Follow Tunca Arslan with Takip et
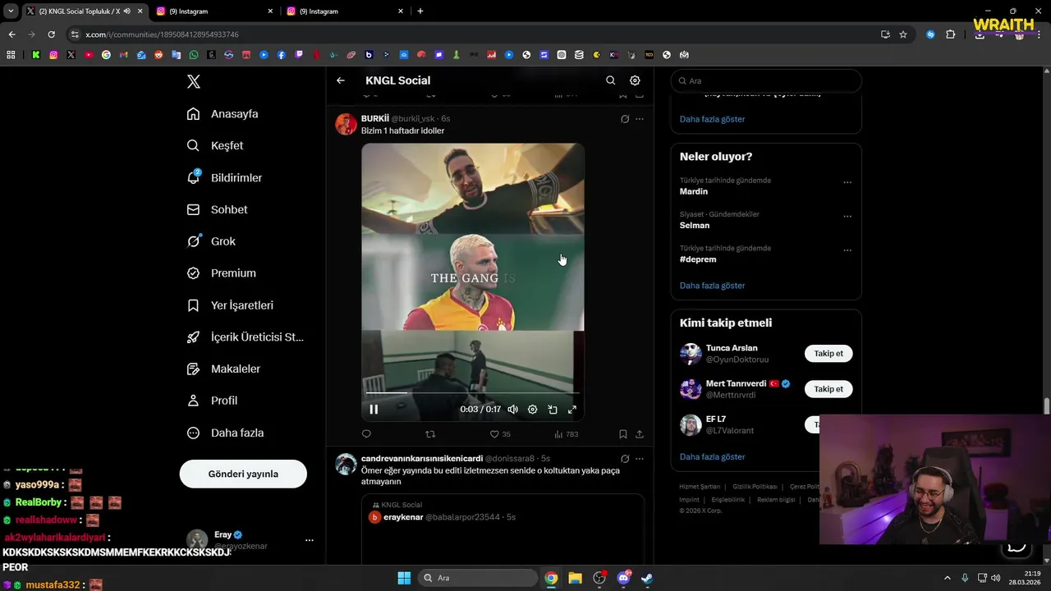Viewport: 1051px width, 591px height. (x=828, y=354)
